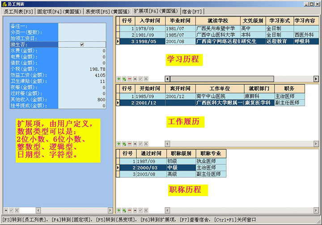Click right arrow of 学习历程 horizontal scrollbar
The height and width of the screenshot is (225, 322).
click(317, 79)
